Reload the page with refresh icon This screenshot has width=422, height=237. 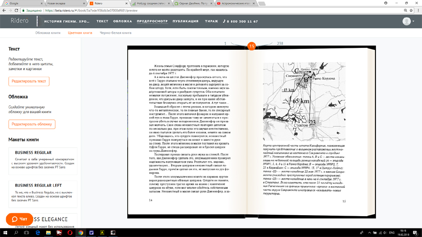coord(17,10)
